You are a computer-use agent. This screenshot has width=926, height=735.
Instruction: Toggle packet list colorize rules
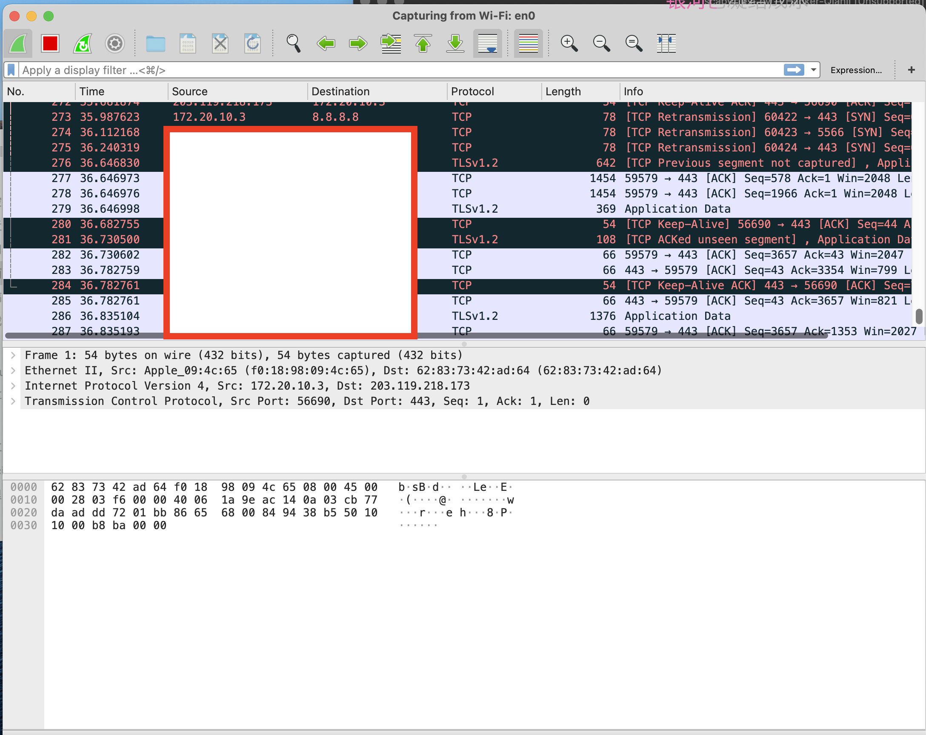pos(528,43)
